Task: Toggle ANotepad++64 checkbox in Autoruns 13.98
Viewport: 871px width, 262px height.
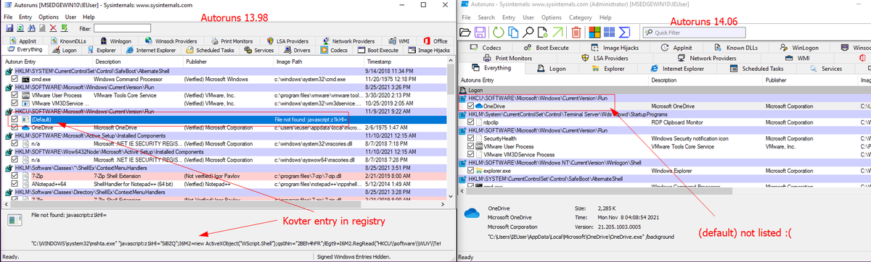Action: (x=15, y=184)
